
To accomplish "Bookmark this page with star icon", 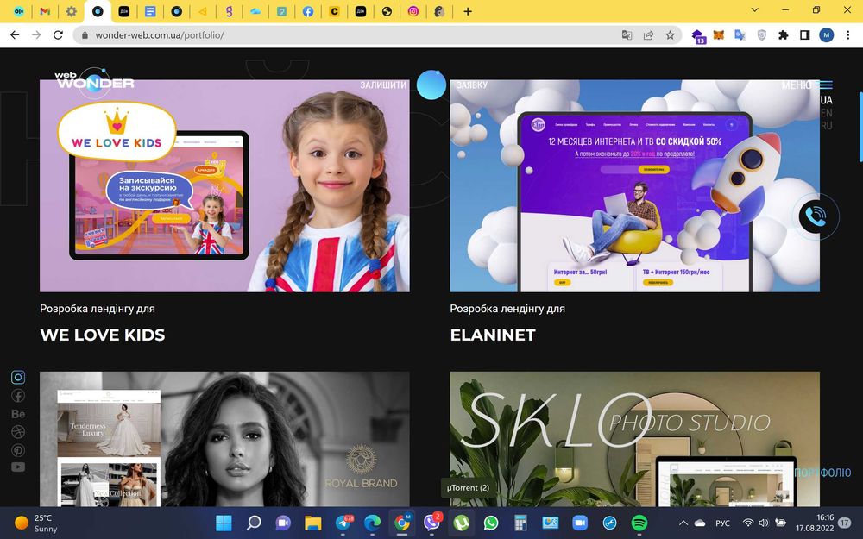I will pyautogui.click(x=670, y=35).
